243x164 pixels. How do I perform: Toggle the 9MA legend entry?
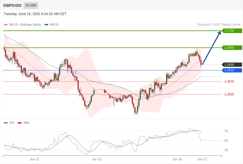pyautogui.click(x=23, y=123)
